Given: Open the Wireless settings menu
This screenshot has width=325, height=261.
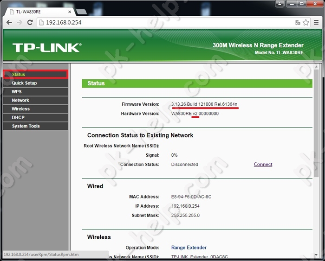Looking at the screenshot, I should click(36, 109).
